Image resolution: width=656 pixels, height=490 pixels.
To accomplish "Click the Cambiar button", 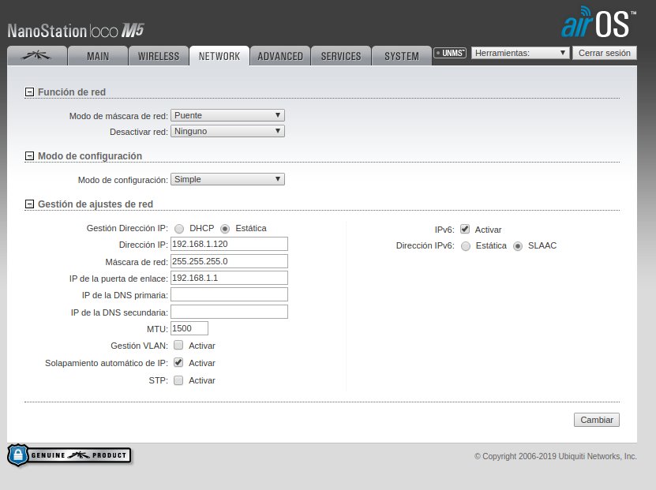I will [597, 420].
